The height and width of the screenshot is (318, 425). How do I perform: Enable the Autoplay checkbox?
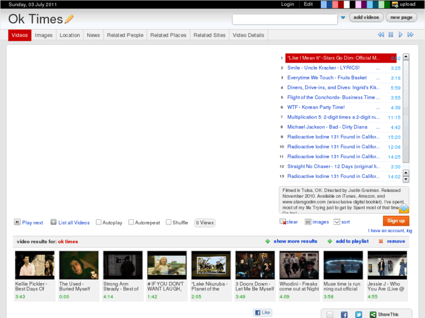tap(98, 222)
